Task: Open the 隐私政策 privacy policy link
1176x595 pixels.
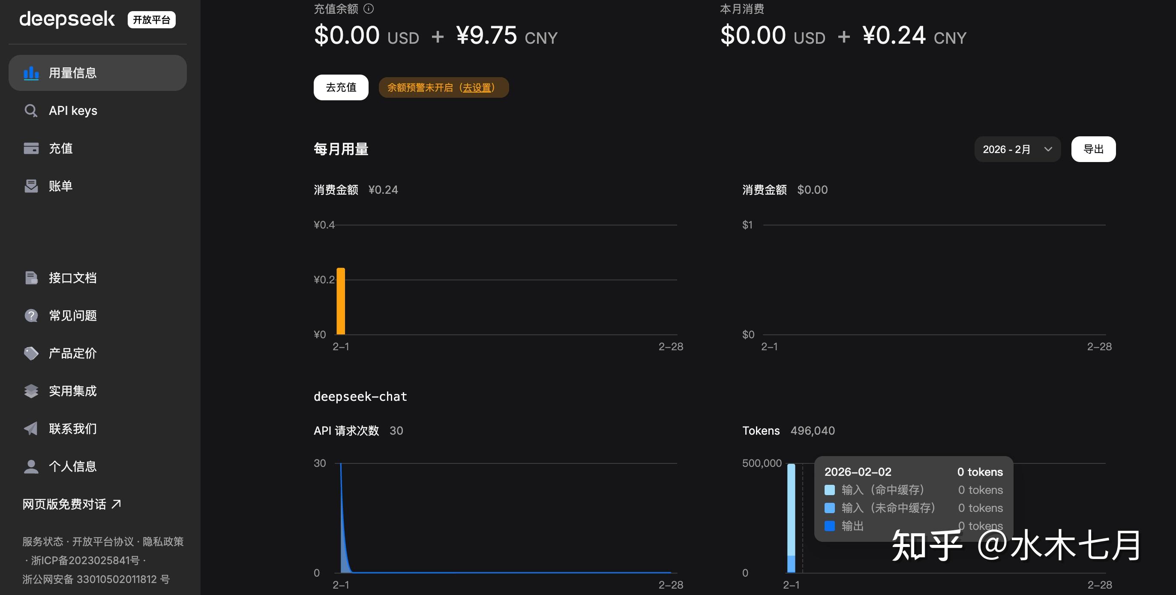Action: click(x=163, y=541)
